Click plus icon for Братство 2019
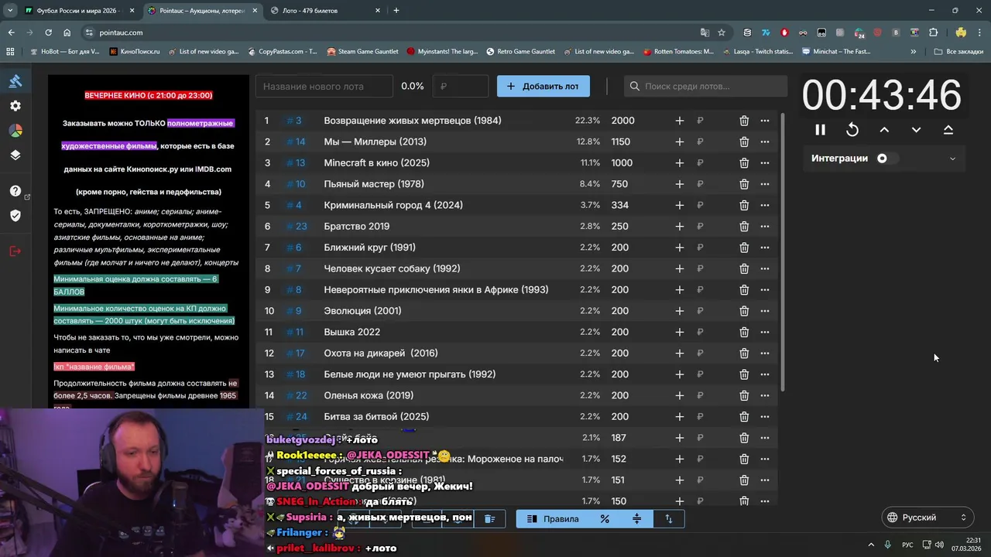The image size is (991, 557). tap(680, 226)
